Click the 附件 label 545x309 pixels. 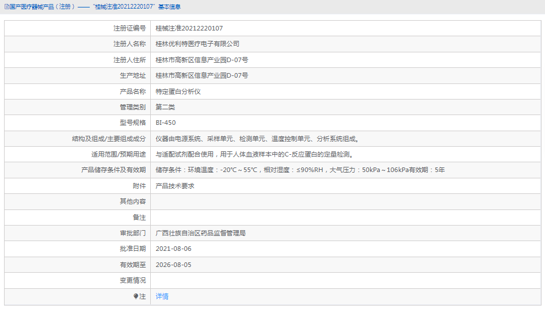139,186
